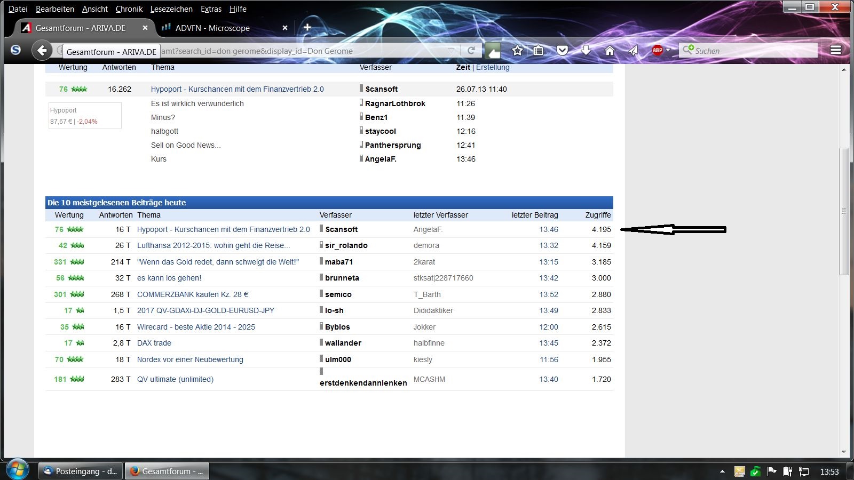This screenshot has width=854, height=480.
Task: Open the Extras menu
Action: [211, 9]
